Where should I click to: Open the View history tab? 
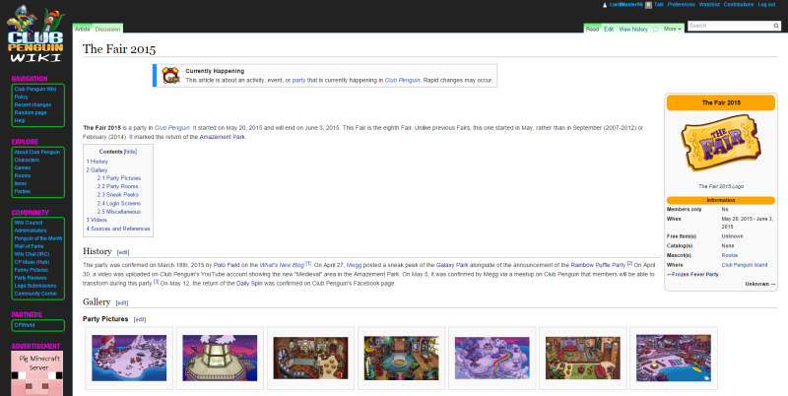pyautogui.click(x=633, y=30)
